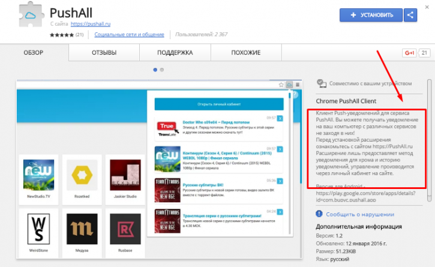Dismiss the Русские субтитры ВК notification
Viewport: 435px width, 267px height.
tap(280, 181)
